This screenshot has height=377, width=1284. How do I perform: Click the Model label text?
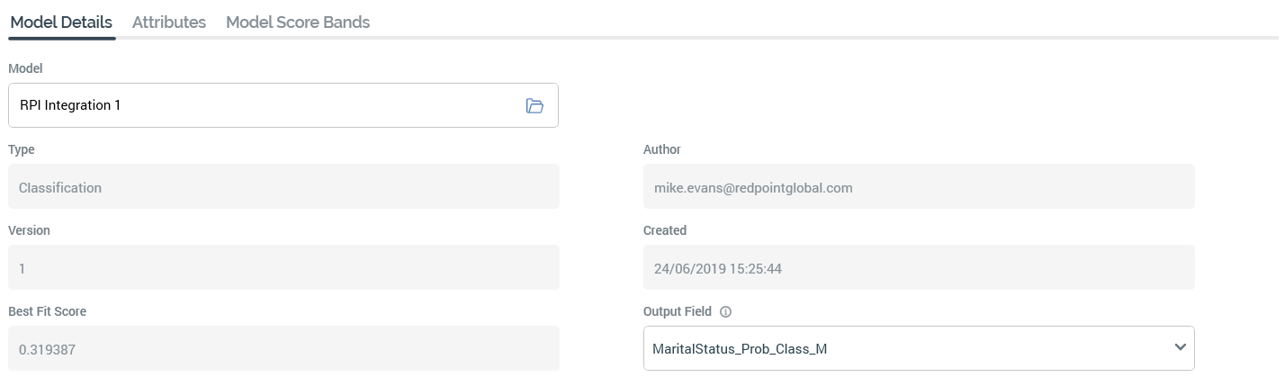pos(25,68)
